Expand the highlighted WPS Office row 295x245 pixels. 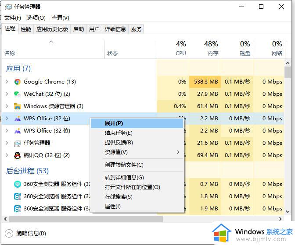pyautogui.click(x=7, y=119)
